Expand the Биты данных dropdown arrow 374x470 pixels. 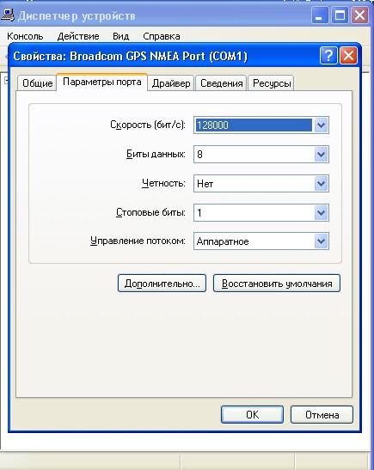[x=321, y=155]
